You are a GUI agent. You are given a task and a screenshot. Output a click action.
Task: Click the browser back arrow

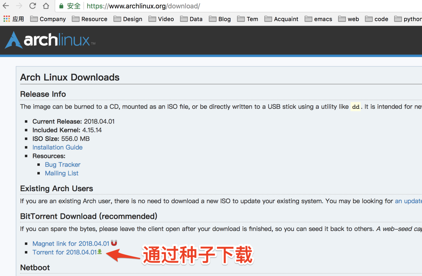click(6, 6)
